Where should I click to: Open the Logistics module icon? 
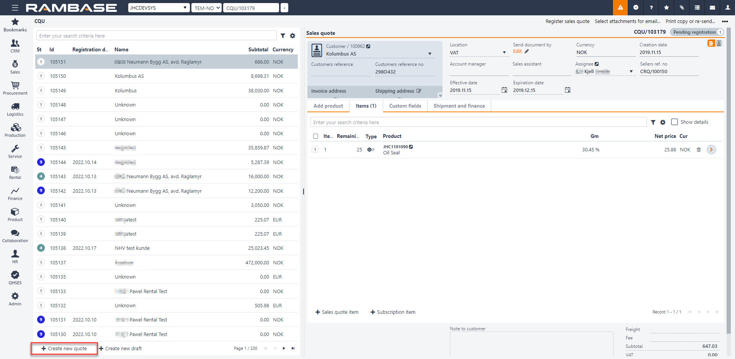[x=15, y=109]
